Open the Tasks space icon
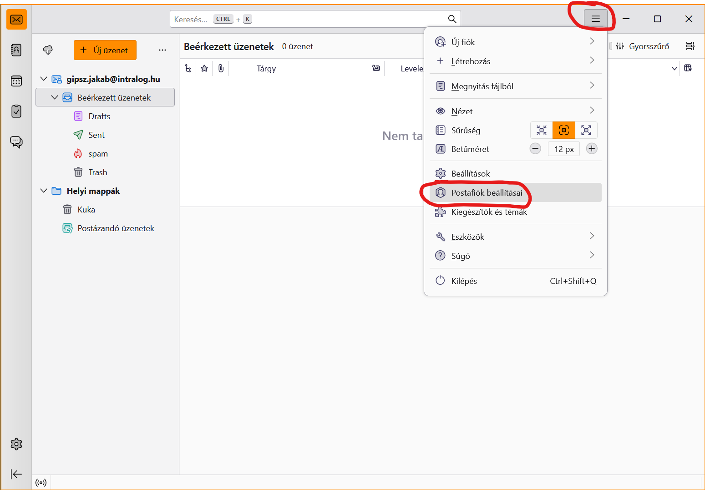 tap(16, 111)
